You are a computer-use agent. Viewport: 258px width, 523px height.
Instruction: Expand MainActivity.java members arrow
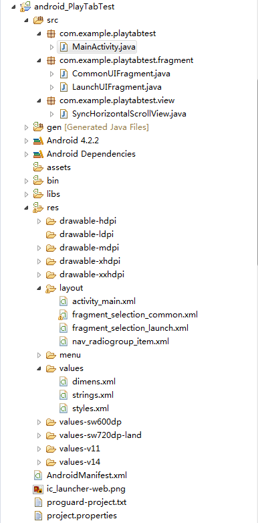(x=51, y=47)
